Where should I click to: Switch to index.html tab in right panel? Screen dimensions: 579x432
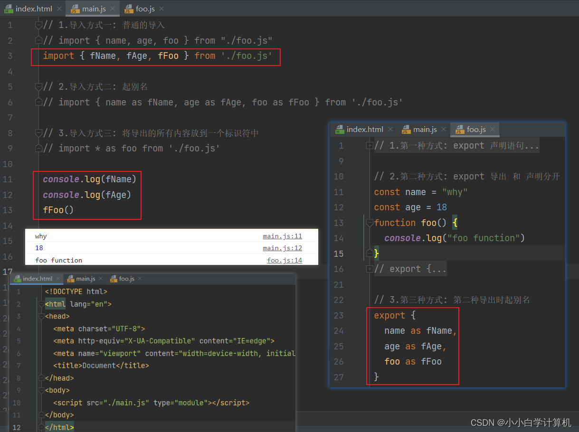click(x=365, y=129)
